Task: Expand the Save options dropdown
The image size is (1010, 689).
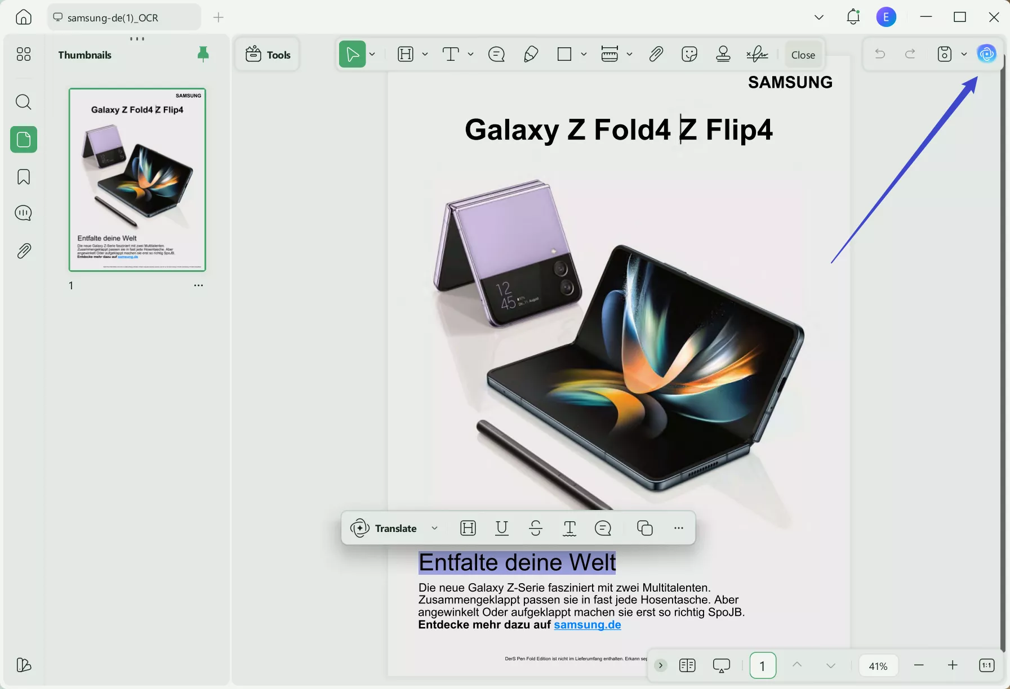Action: (x=964, y=54)
